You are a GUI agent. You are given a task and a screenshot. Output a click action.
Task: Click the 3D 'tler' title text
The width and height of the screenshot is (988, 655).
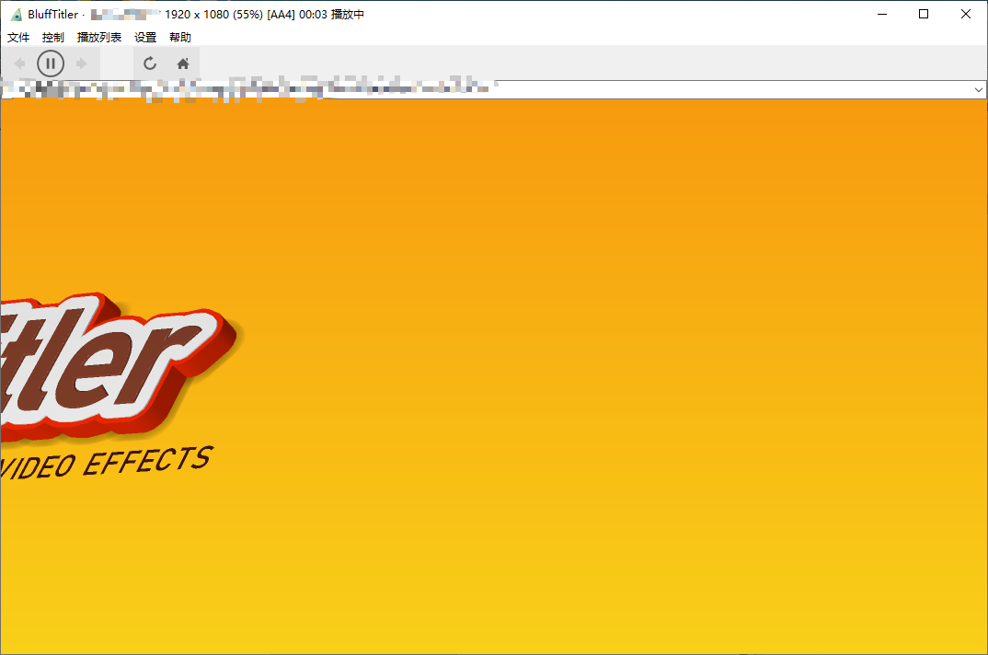tap(101, 363)
